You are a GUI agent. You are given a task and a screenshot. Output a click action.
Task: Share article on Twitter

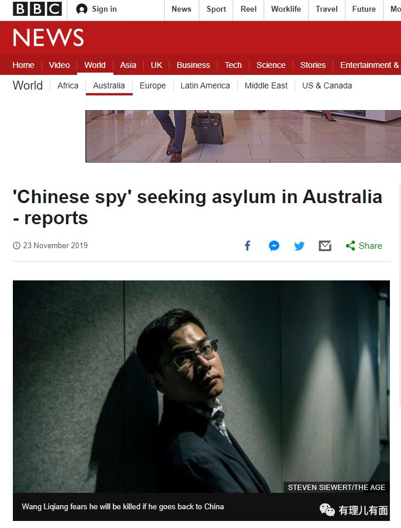[x=299, y=246]
